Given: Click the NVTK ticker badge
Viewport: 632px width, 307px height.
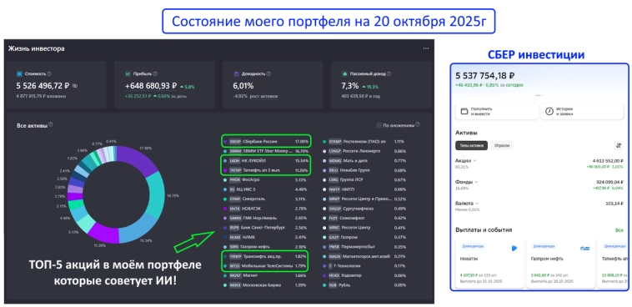Looking at the screenshot, I should 234,209.
